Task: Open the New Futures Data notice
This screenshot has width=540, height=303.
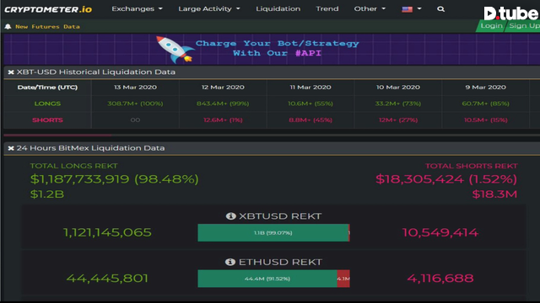Action: pos(47,26)
